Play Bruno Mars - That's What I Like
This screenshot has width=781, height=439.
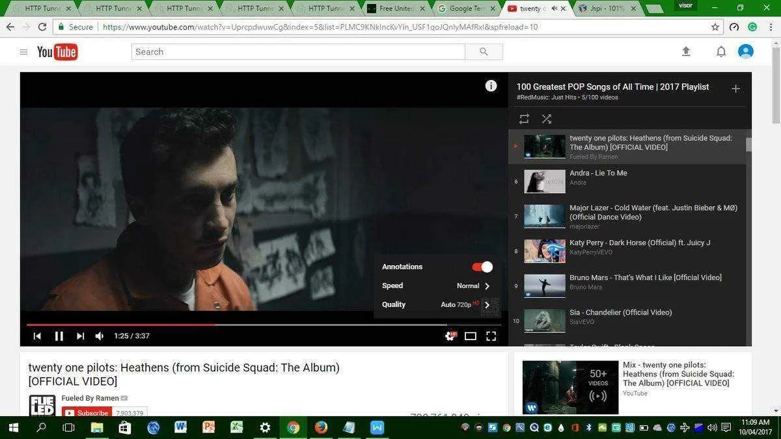coord(627,286)
